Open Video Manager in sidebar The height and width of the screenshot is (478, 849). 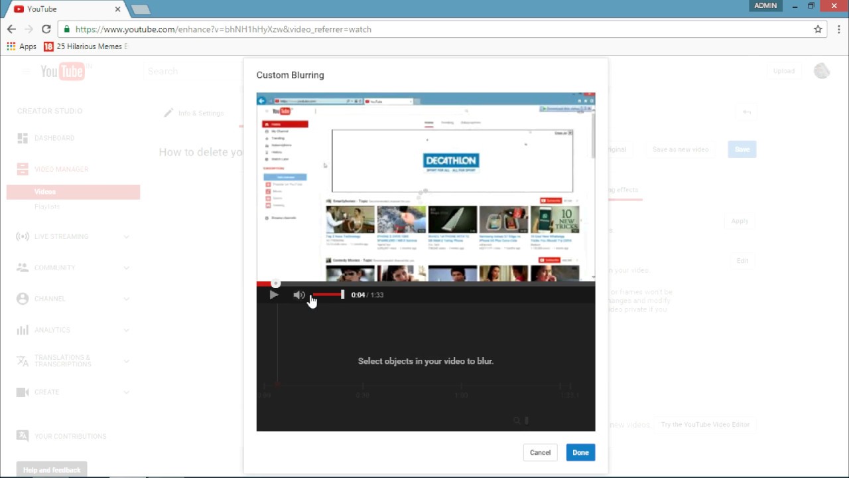[x=61, y=169]
